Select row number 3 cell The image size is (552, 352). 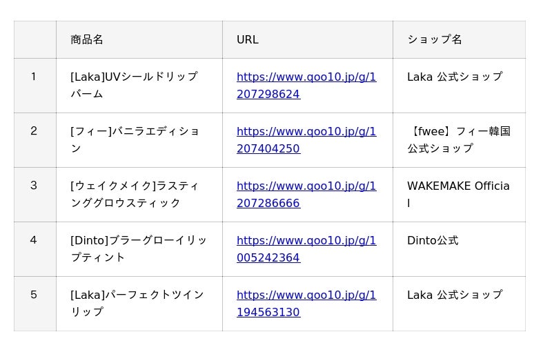pos(35,195)
